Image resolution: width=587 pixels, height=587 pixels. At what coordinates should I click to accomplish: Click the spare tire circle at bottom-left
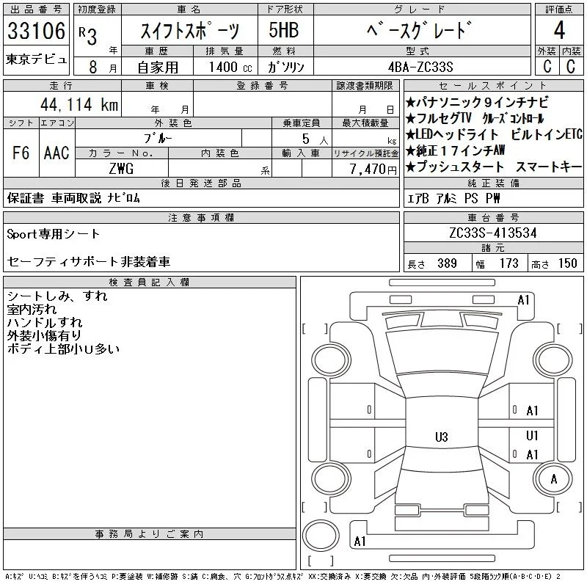pos(321,535)
